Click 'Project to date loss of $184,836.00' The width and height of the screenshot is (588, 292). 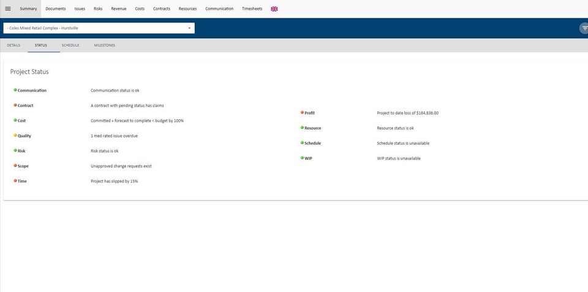click(408, 113)
